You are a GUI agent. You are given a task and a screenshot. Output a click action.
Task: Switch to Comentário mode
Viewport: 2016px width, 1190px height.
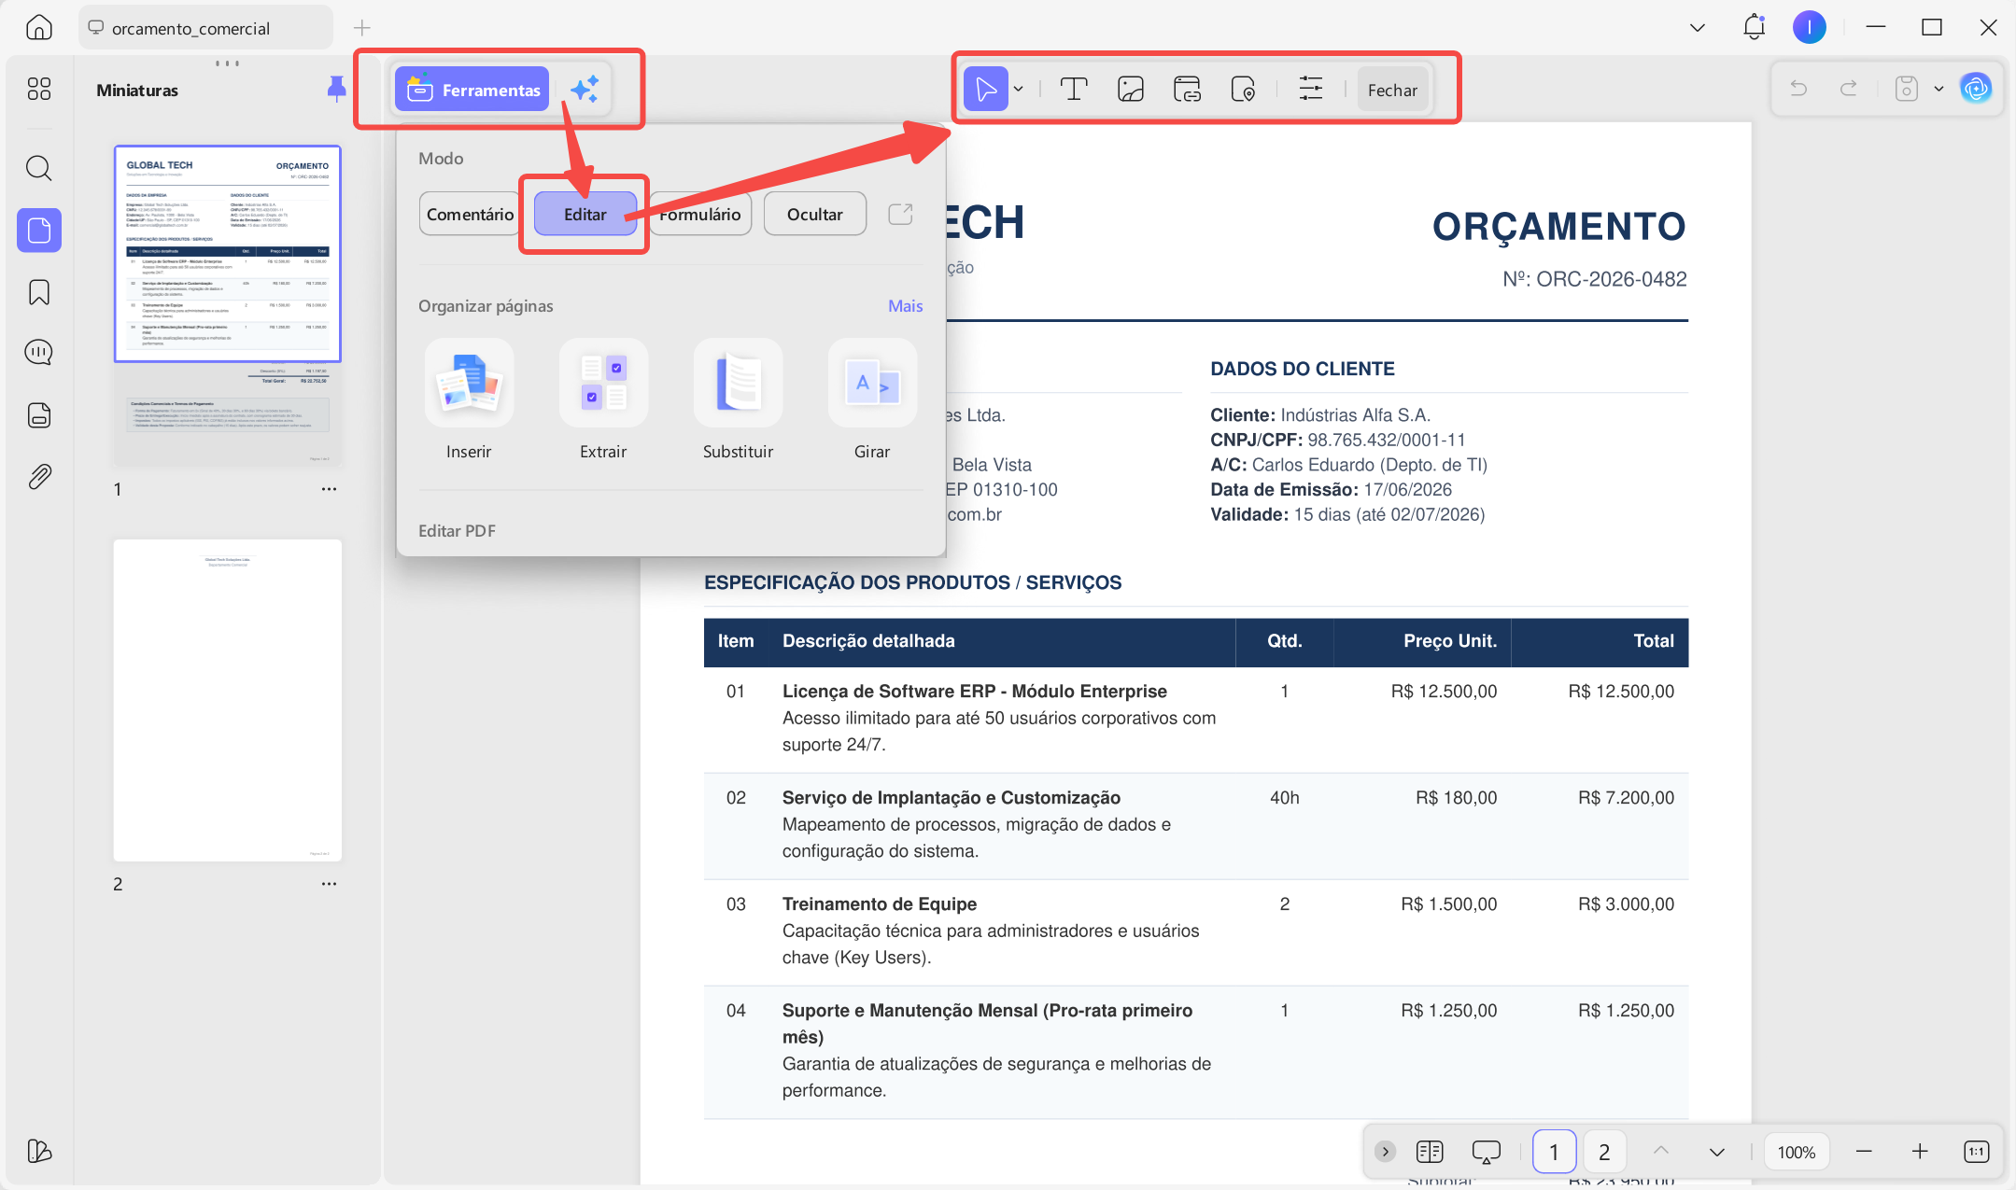pos(470,214)
